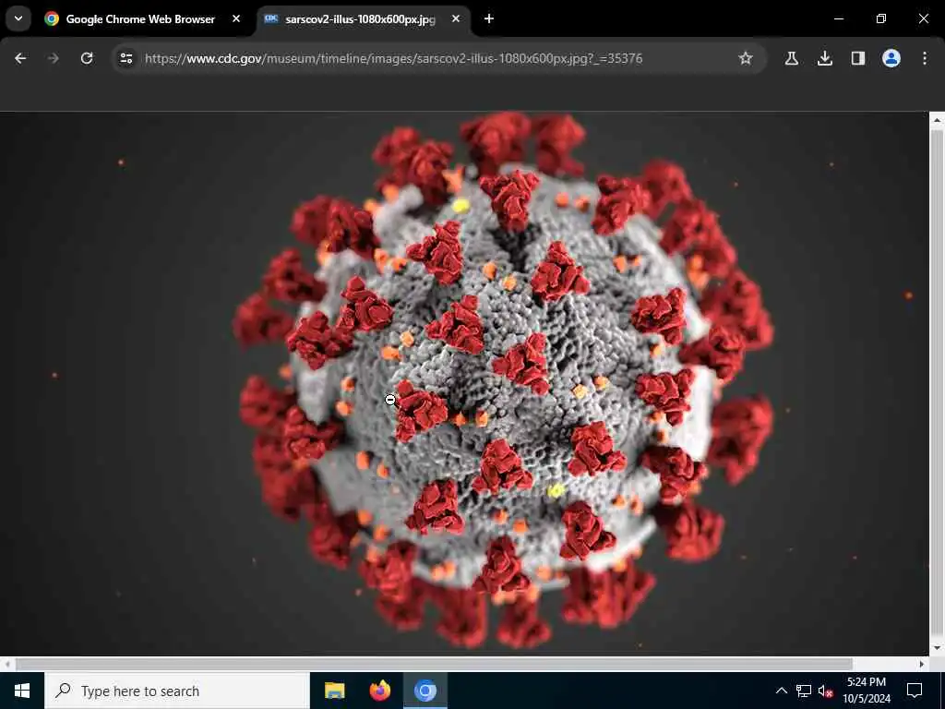Click the horizontal scrollbar left arrow
The image size is (945, 709).
point(6,664)
